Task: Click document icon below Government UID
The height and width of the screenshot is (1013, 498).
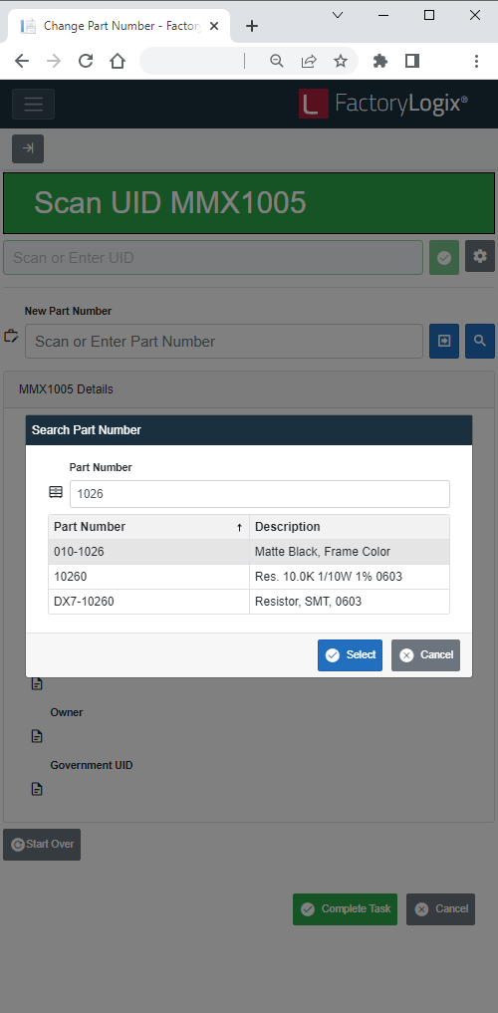Action: pos(37,789)
